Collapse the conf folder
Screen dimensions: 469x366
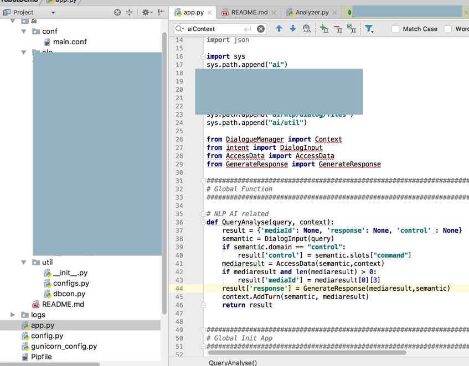pyautogui.click(x=24, y=32)
